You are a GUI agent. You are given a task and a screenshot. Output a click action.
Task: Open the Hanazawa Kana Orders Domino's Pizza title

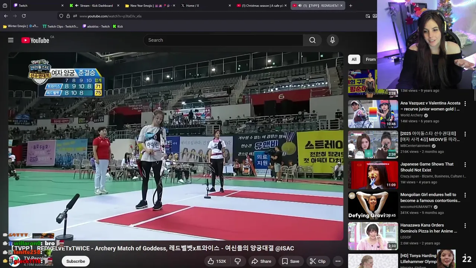click(428, 228)
